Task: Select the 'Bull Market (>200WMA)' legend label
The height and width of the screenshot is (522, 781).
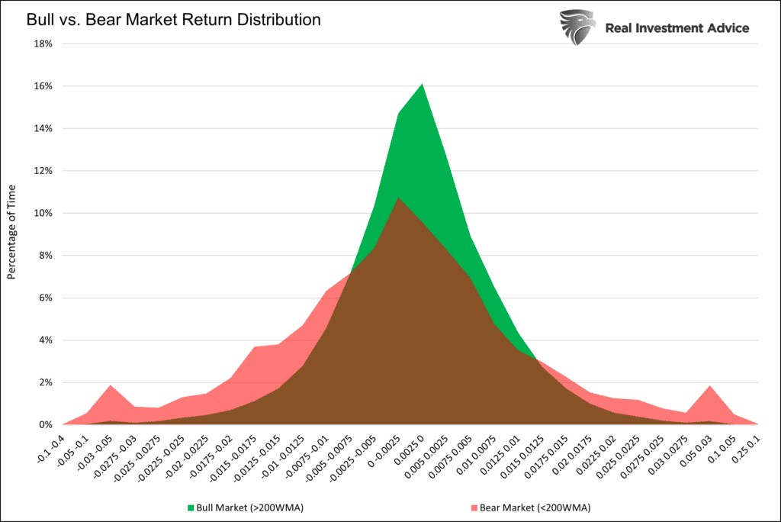Action: click(250, 507)
